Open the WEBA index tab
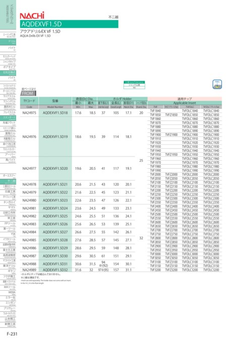Screen dimensions: 242x341 8,293
